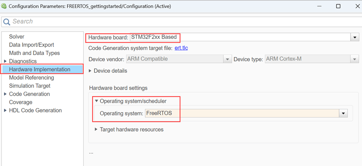Type in the Search input field
The width and height of the screenshot is (362, 166).
point(157,21)
